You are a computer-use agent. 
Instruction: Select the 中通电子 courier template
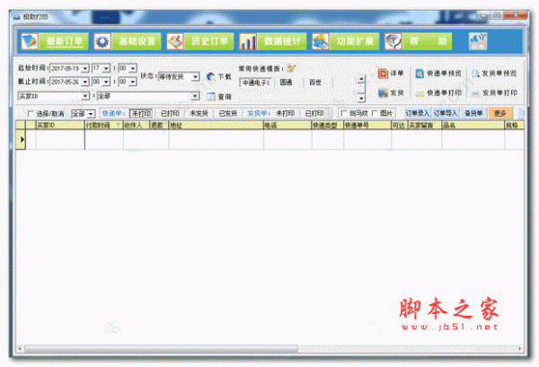256,83
